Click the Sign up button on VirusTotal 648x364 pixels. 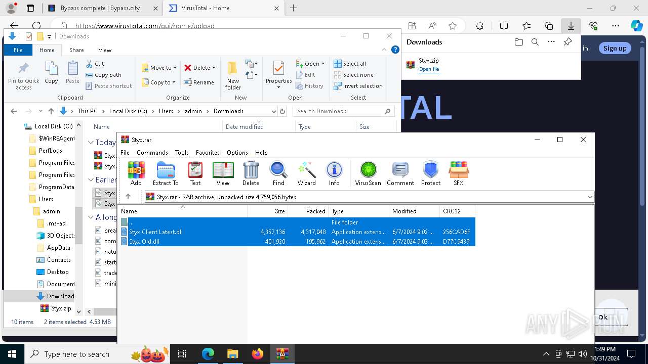click(x=615, y=48)
